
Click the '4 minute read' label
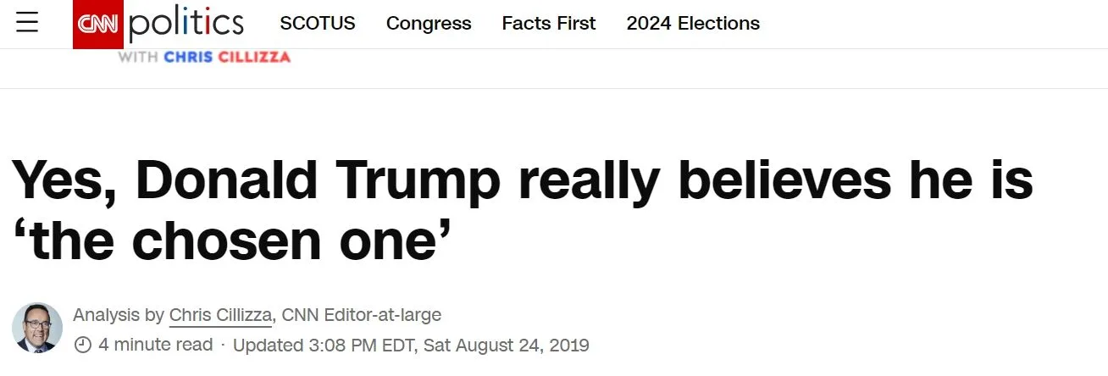(156, 346)
